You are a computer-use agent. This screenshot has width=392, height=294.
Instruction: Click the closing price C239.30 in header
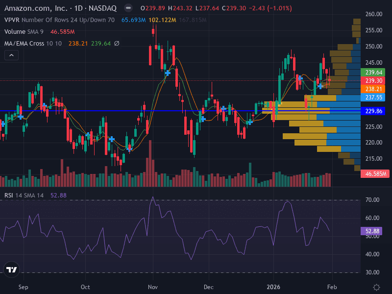point(234,8)
